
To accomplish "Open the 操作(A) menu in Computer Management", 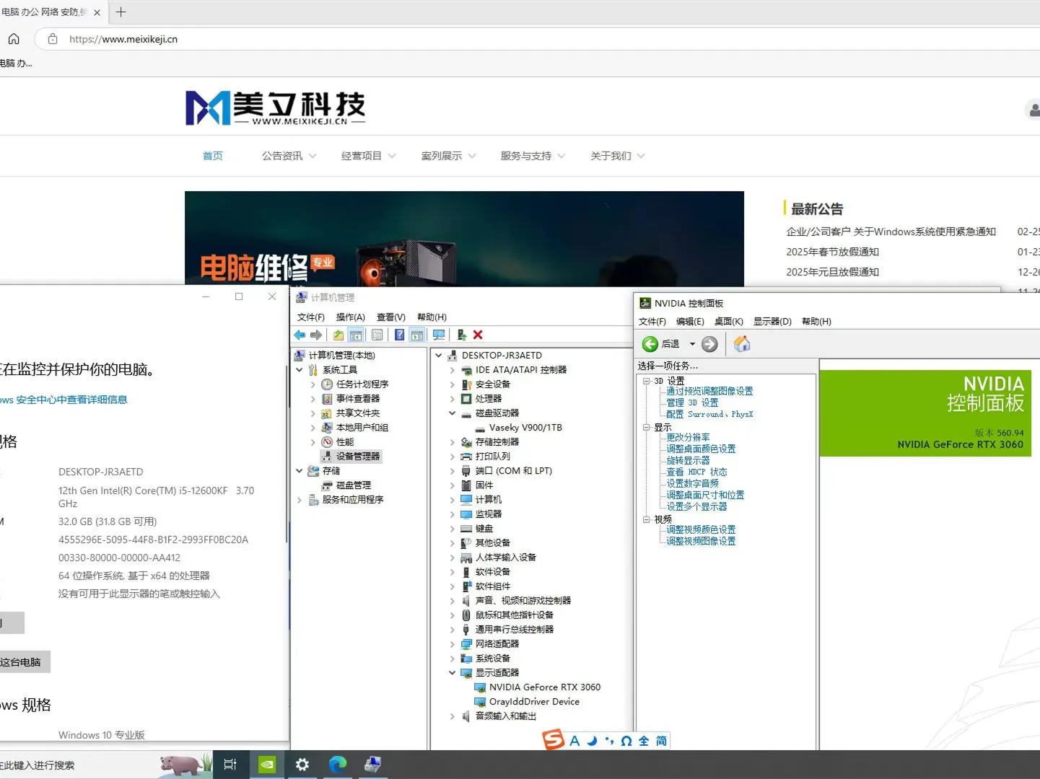I will 350,317.
